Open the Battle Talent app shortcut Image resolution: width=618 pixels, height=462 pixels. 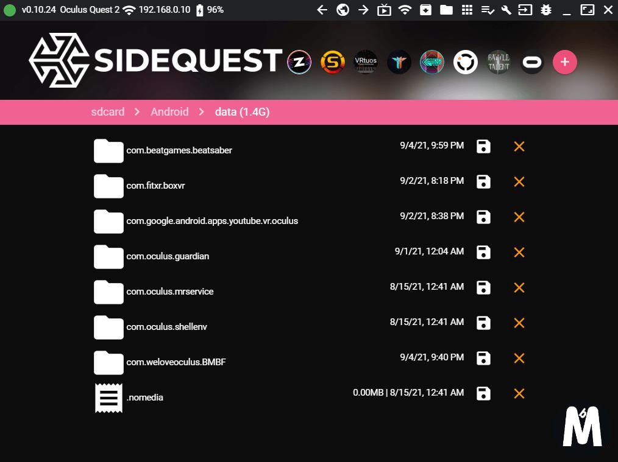point(499,62)
